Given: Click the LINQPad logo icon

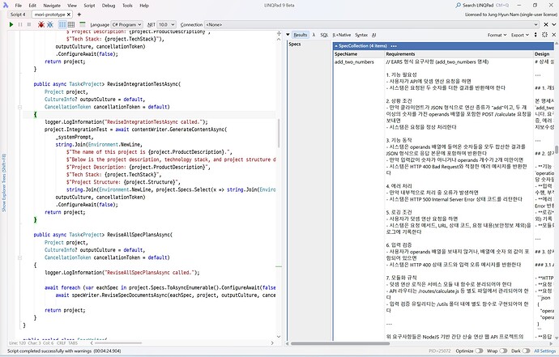Looking at the screenshot, I should [x=5, y=6].
